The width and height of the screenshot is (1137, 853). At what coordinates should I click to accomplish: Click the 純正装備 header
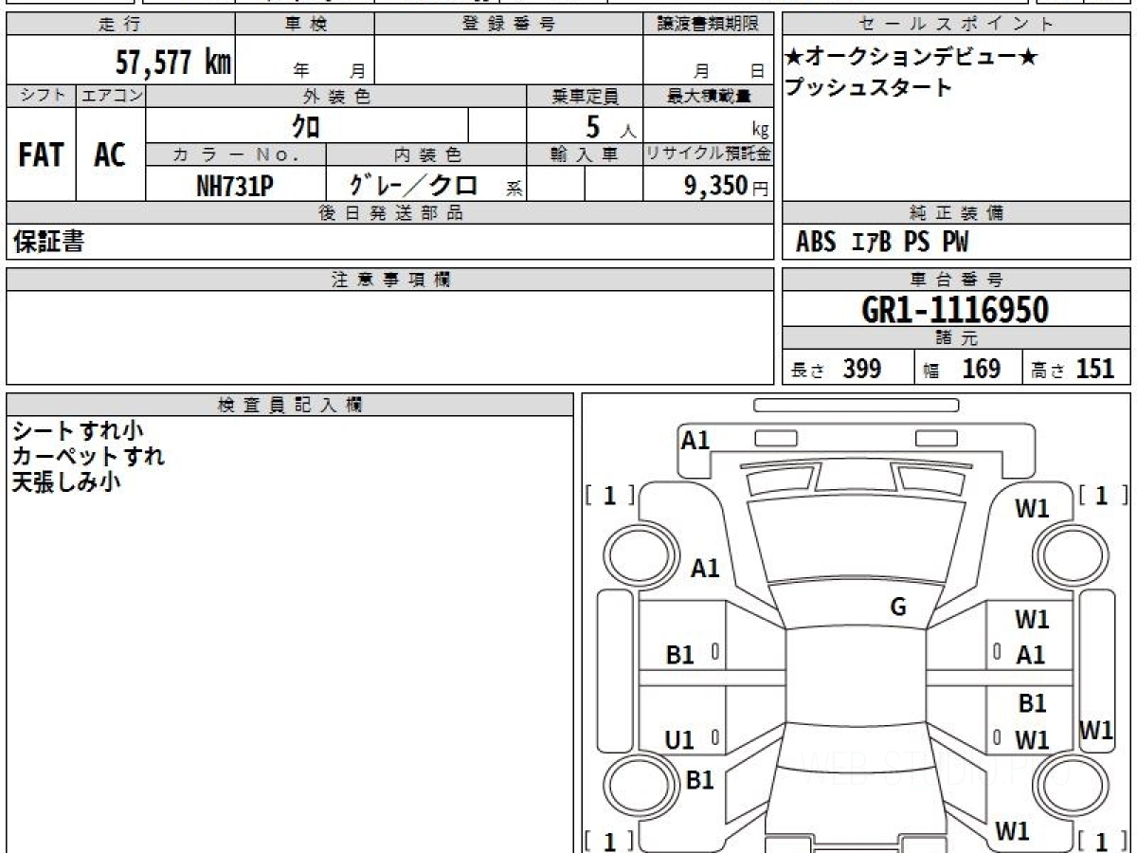coord(957,213)
